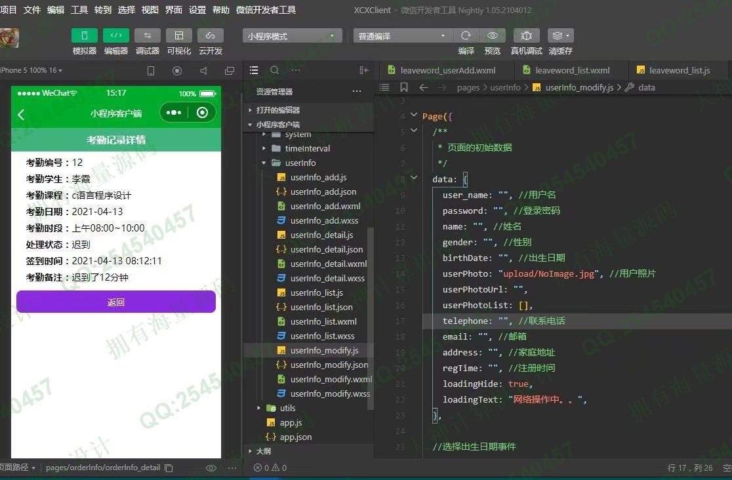
Task: Fold the Page({ code block chevron
Action: click(x=414, y=114)
